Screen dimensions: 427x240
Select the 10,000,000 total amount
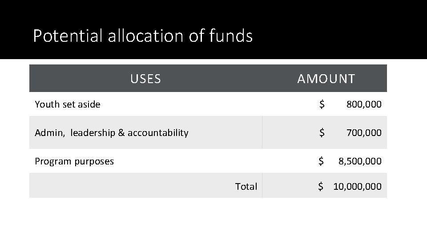[357, 186]
